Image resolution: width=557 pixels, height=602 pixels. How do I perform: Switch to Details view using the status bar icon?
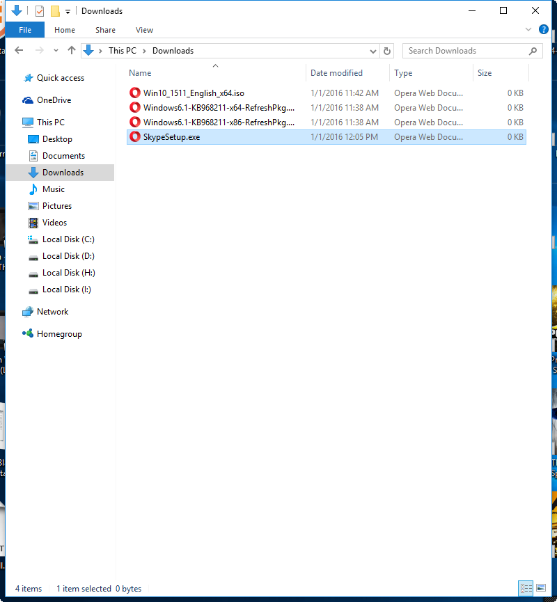click(x=526, y=588)
